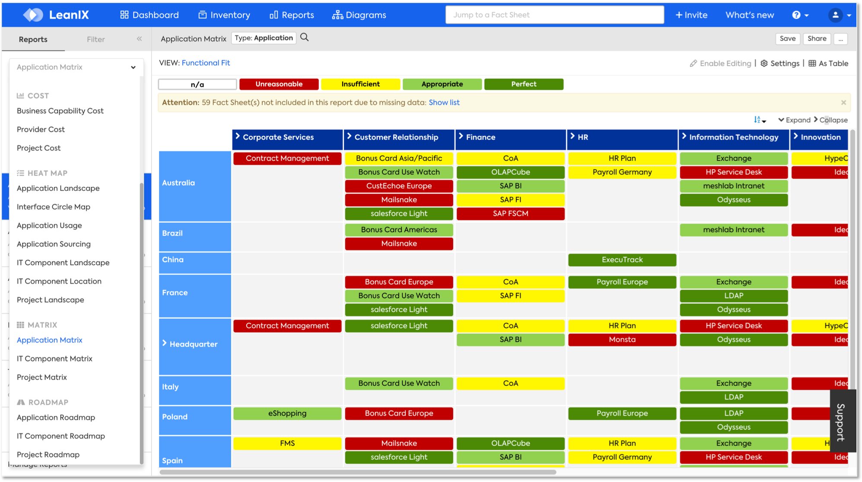Dismiss the attention banner with X icon
862x482 pixels.
point(843,103)
